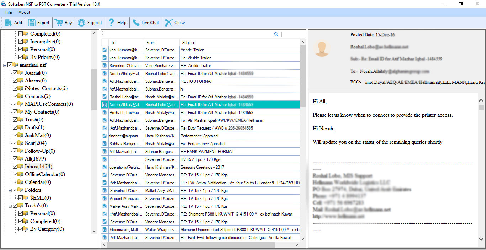Open Support via the headset icon
This screenshot has height=250, width=486.
click(x=81, y=23)
